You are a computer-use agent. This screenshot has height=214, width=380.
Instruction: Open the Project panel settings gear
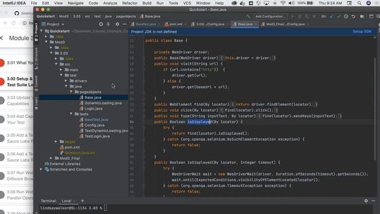118,24
